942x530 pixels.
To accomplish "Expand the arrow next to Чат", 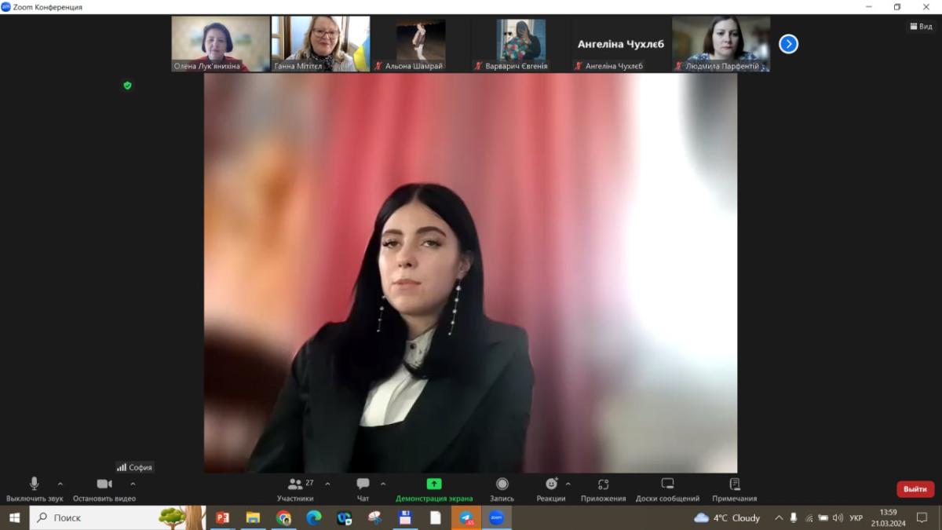I will [x=383, y=484].
